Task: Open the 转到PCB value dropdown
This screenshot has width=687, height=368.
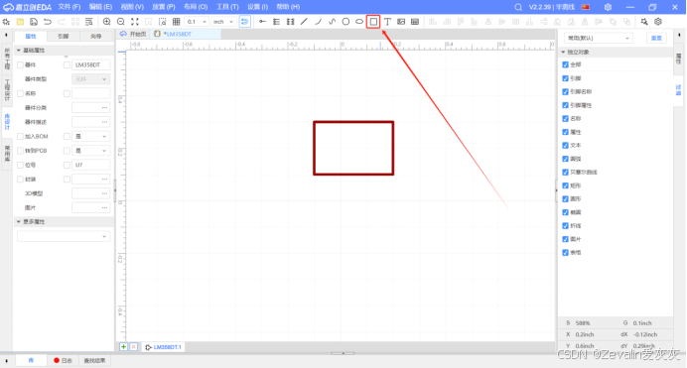Action: (90, 151)
